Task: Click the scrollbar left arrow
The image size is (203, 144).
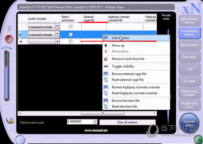Action: pos(20,113)
